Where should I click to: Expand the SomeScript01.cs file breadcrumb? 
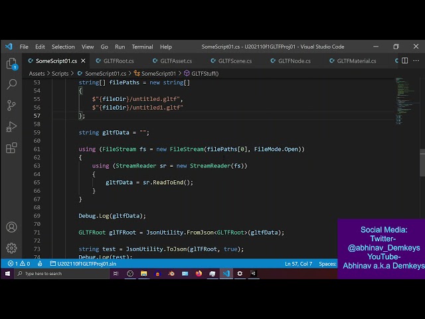[x=102, y=74]
